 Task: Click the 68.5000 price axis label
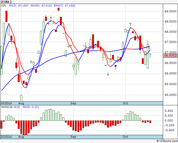171,21
